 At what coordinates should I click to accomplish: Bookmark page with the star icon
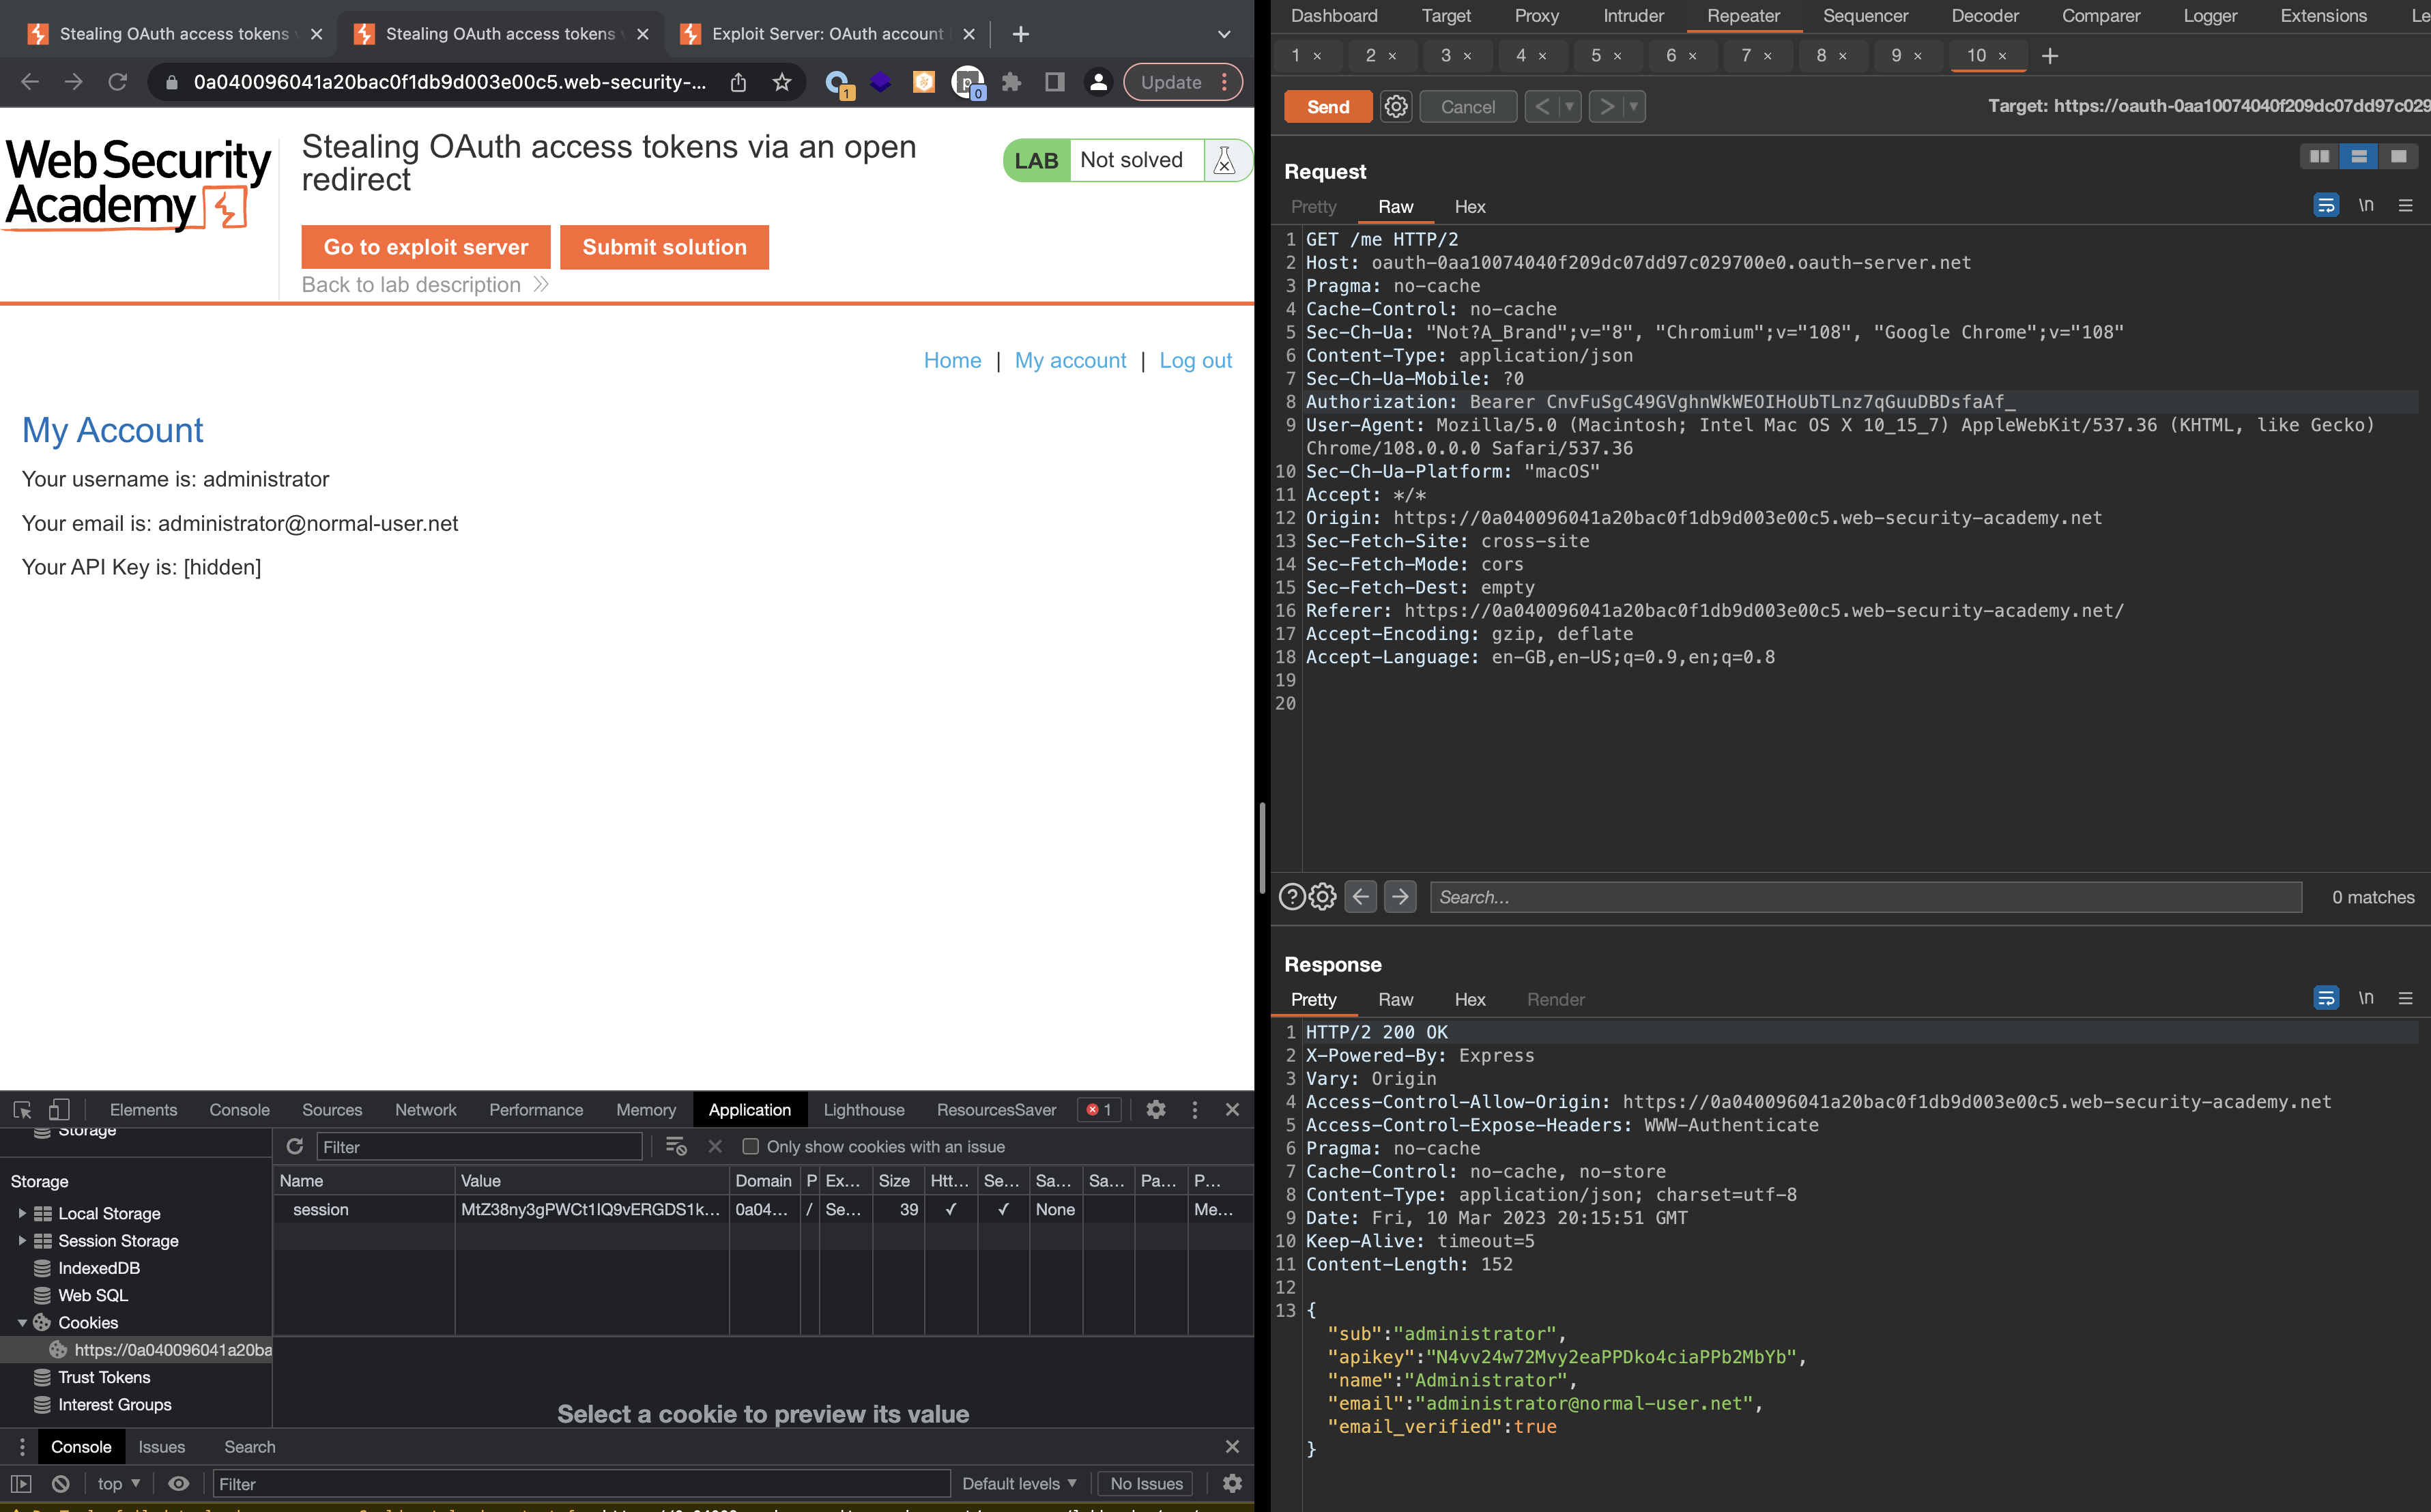click(x=782, y=82)
